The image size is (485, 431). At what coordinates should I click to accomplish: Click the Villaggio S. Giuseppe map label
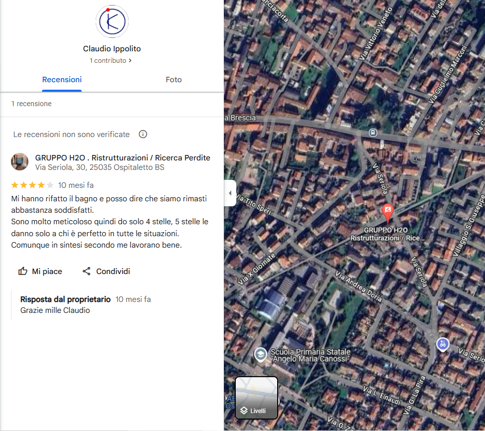(469, 225)
